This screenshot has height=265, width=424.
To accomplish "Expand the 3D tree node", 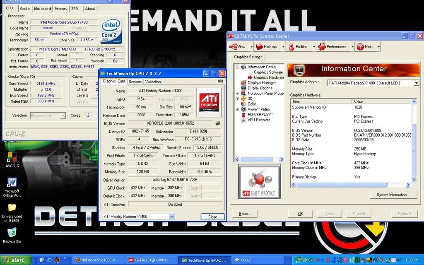I will click(237, 99).
